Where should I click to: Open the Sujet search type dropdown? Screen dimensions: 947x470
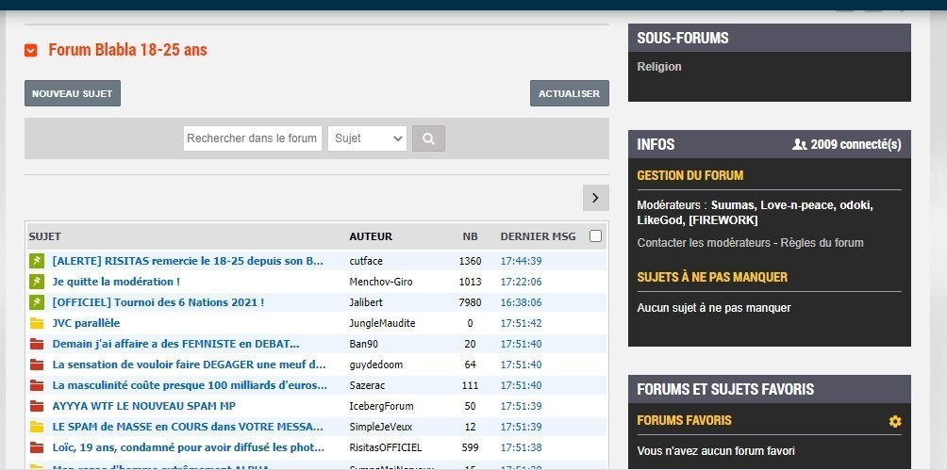pyautogui.click(x=367, y=138)
